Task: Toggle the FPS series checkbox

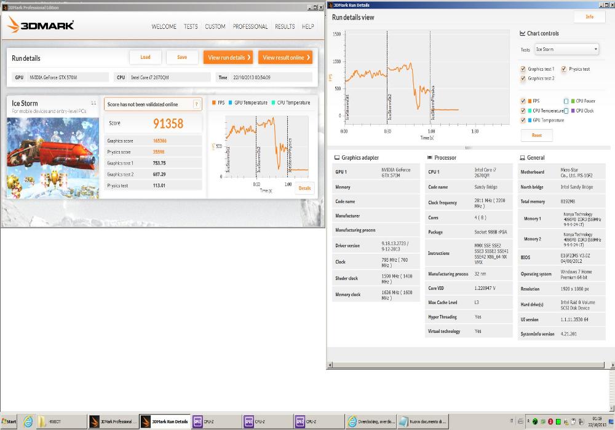Action: (523, 101)
